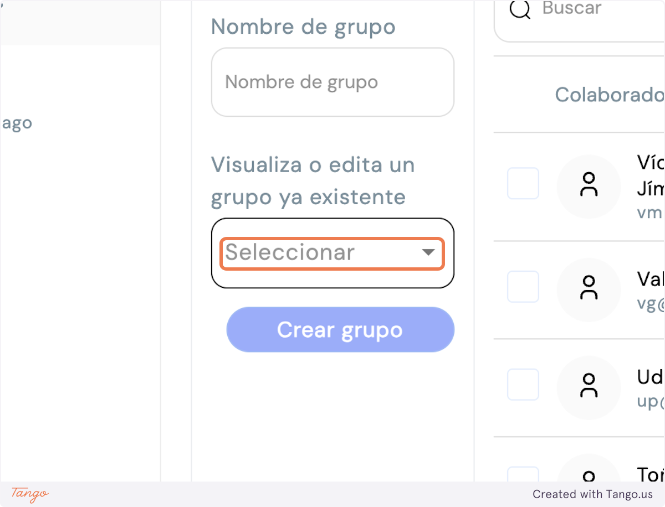Select the highlighted sidebar item at top

80,22
